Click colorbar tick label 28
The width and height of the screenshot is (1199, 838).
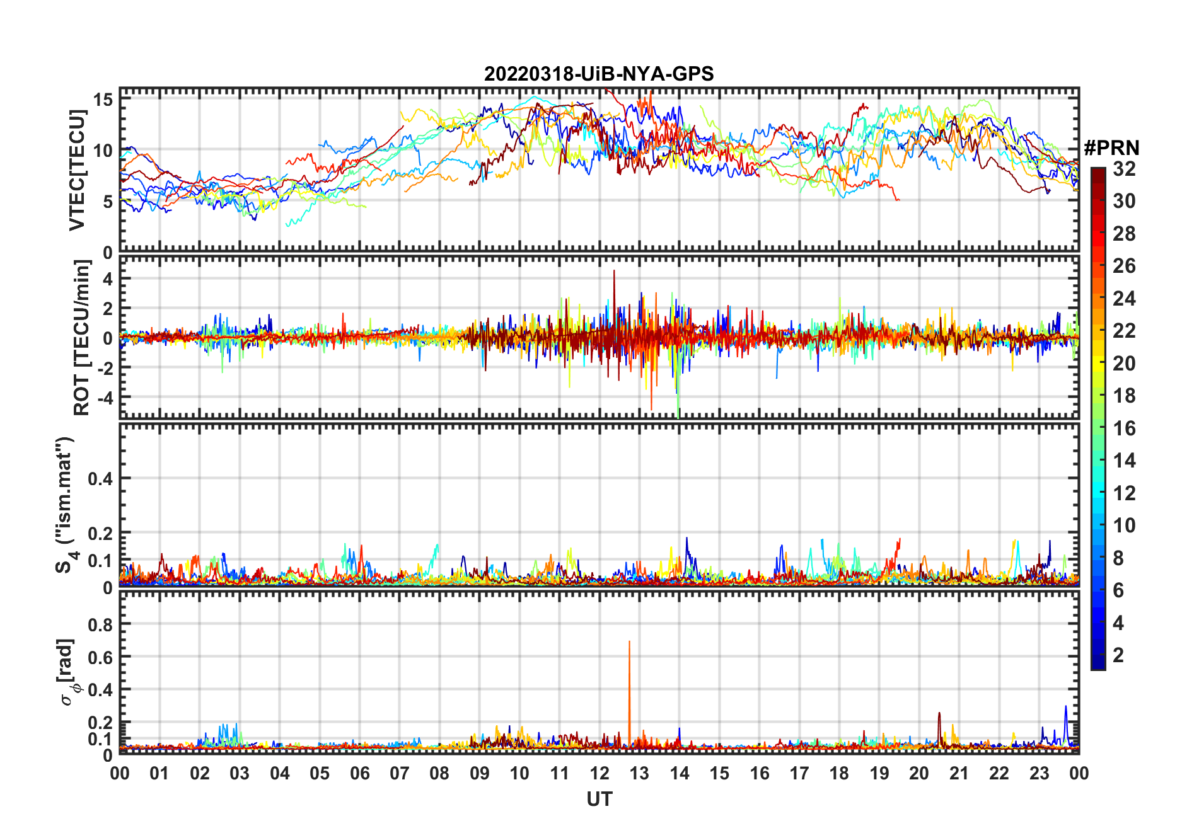point(1124,234)
